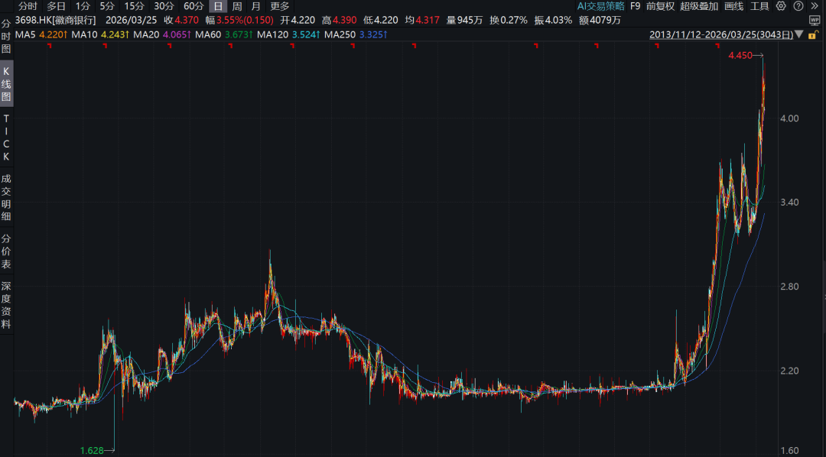
Task: Open 分价表 in left sidebar
Action: 6,251
